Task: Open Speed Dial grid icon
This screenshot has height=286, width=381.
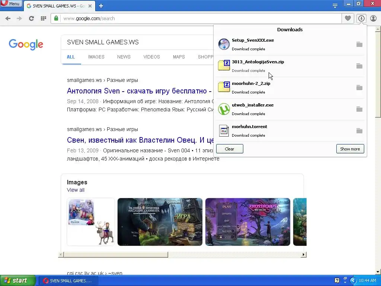Action: point(44,18)
